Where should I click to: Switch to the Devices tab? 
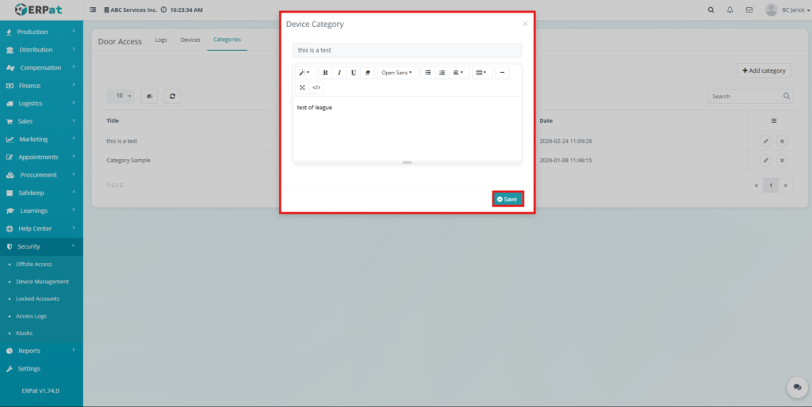coord(190,40)
